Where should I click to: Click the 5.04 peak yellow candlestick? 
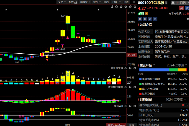[68, 20]
